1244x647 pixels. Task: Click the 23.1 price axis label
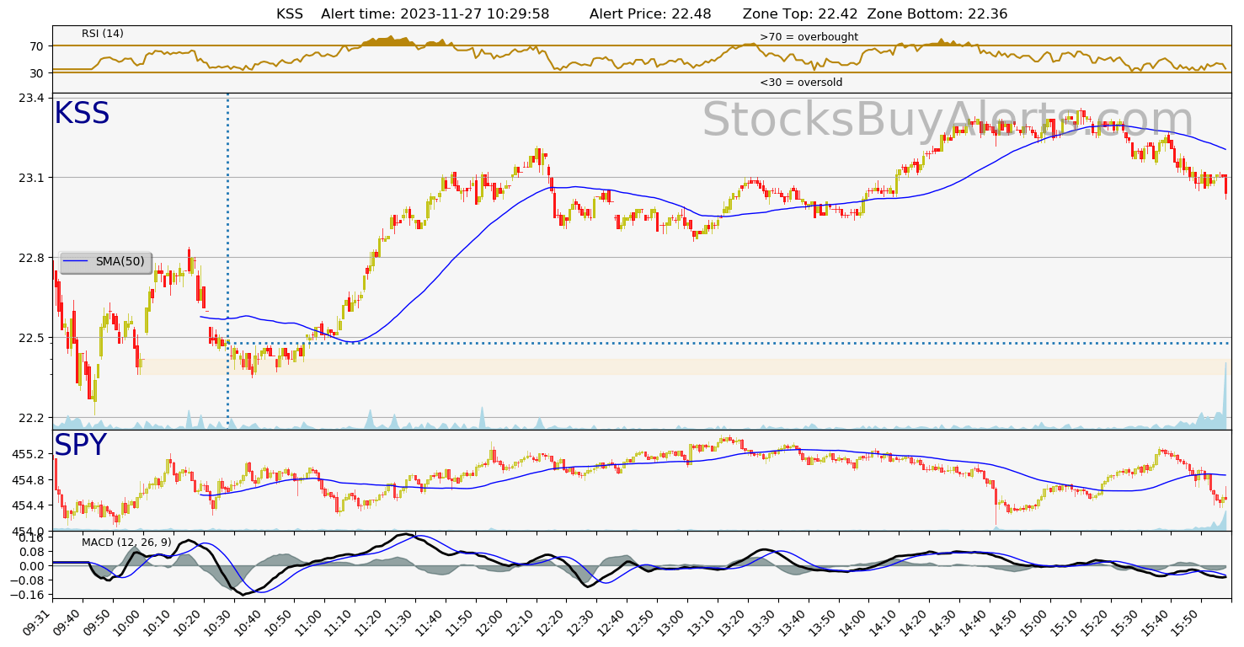30,178
